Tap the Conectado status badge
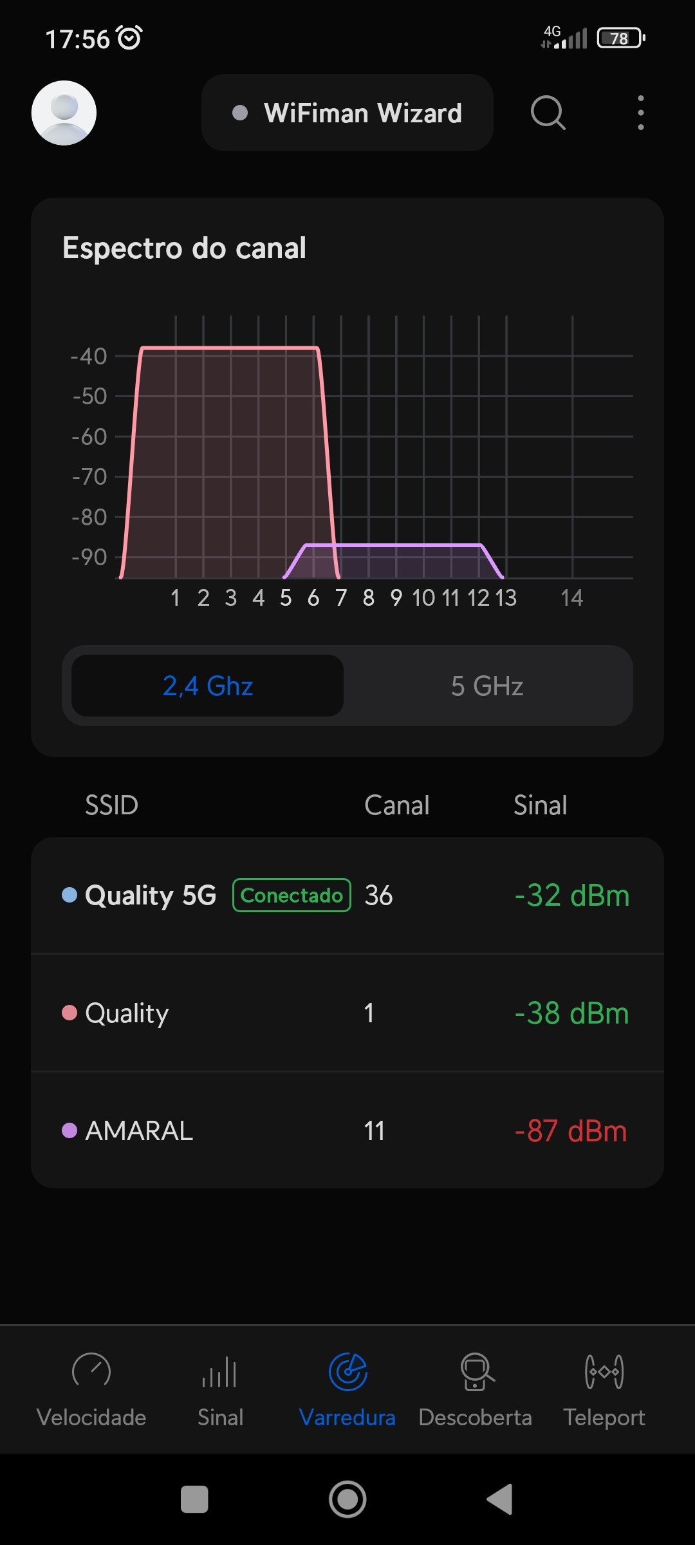The width and height of the screenshot is (695, 1545). point(292,895)
